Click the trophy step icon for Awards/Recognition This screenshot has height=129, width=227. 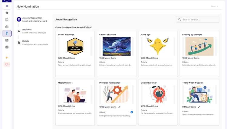19,19
